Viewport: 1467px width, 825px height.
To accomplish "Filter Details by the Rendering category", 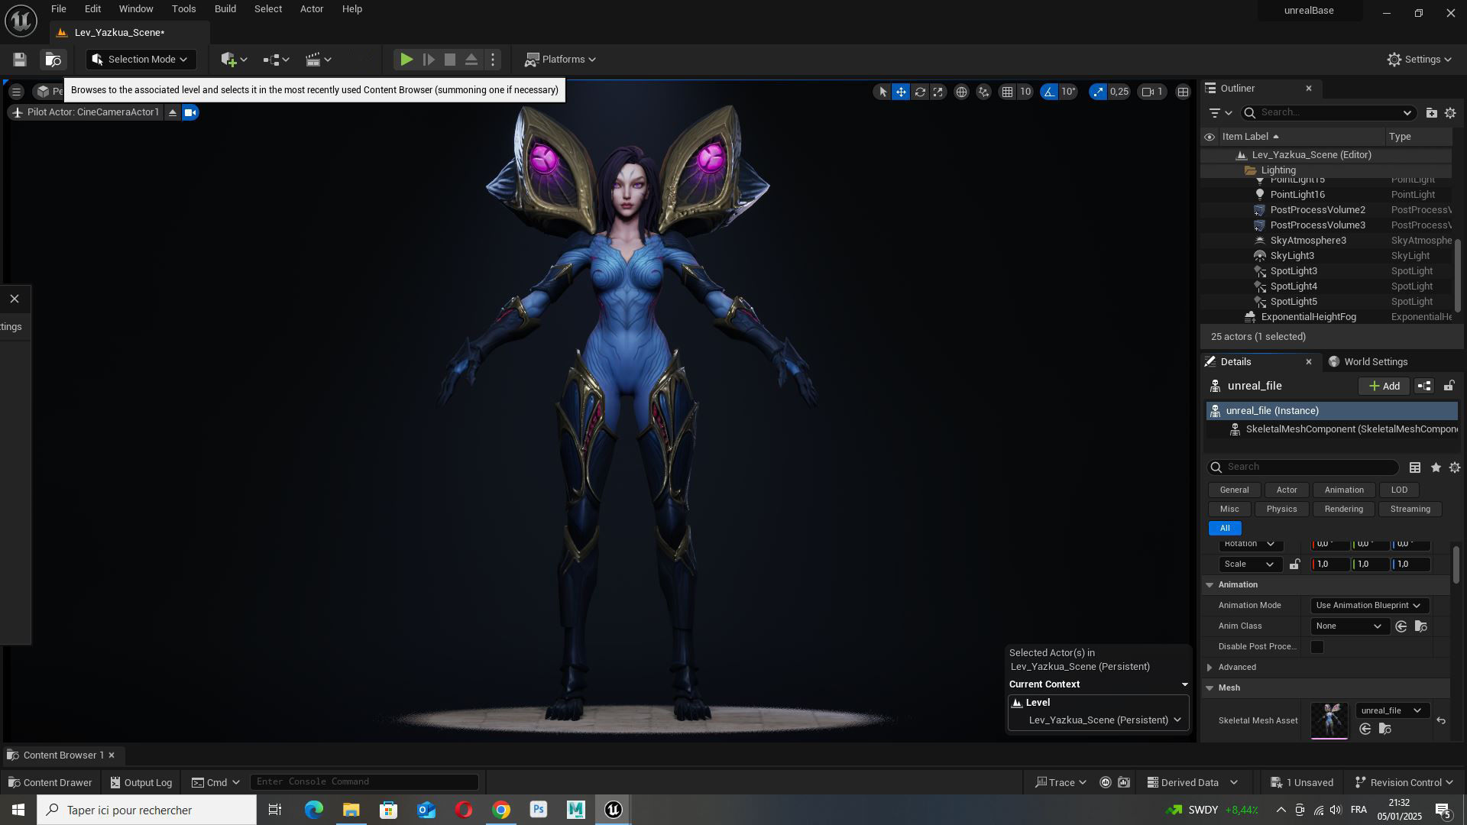I will tap(1343, 510).
